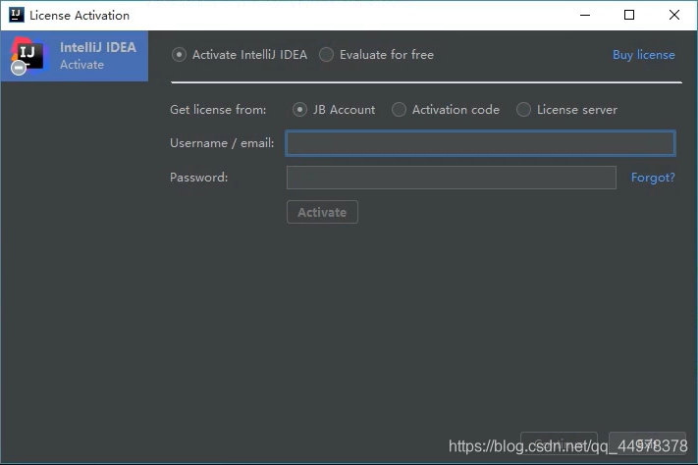698x465 pixels.
Task: Maximize the License Activation window
Action: [x=629, y=15]
